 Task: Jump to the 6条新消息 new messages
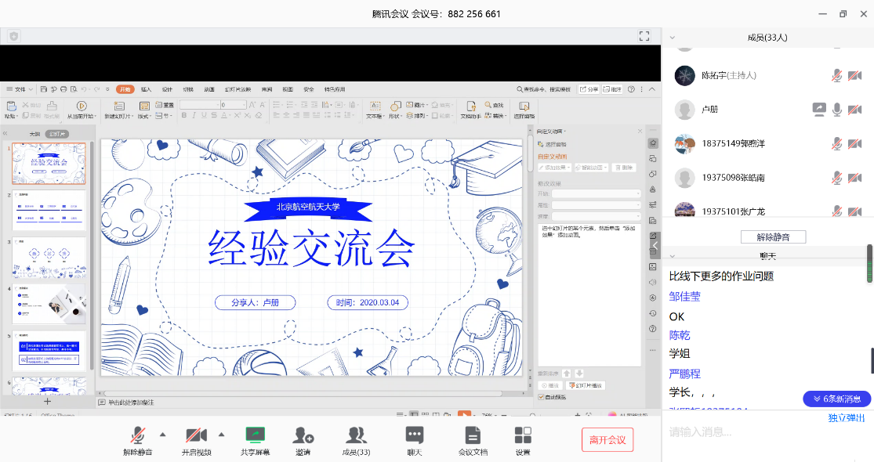tap(836, 399)
